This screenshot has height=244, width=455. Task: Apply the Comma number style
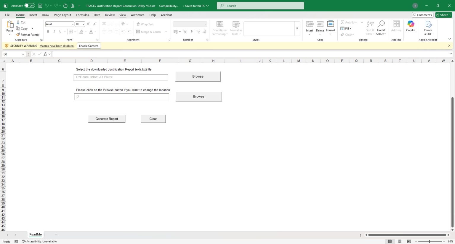191,32
